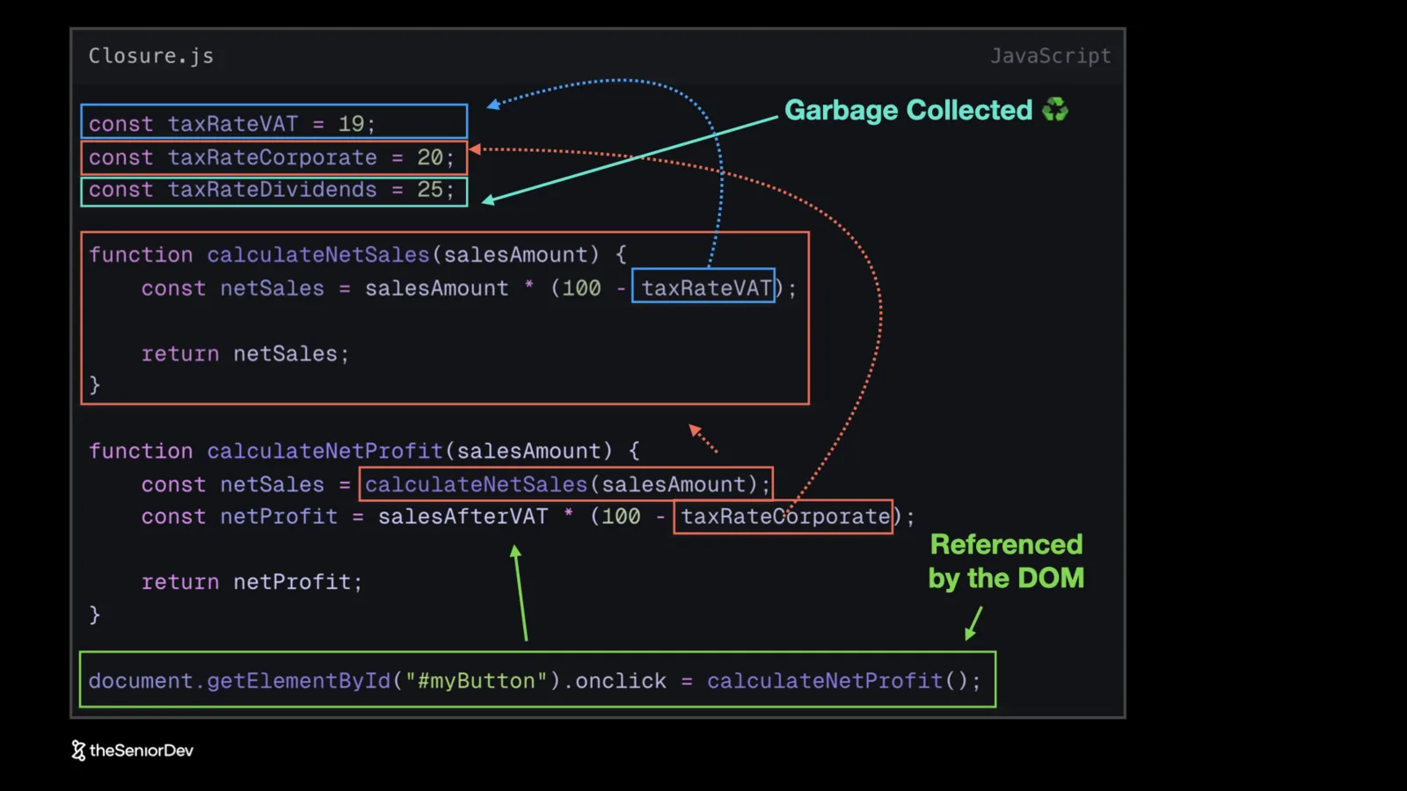This screenshot has height=791, width=1407.
Task: Select the line const taxRateVAT = 19;
Action: (x=274, y=122)
